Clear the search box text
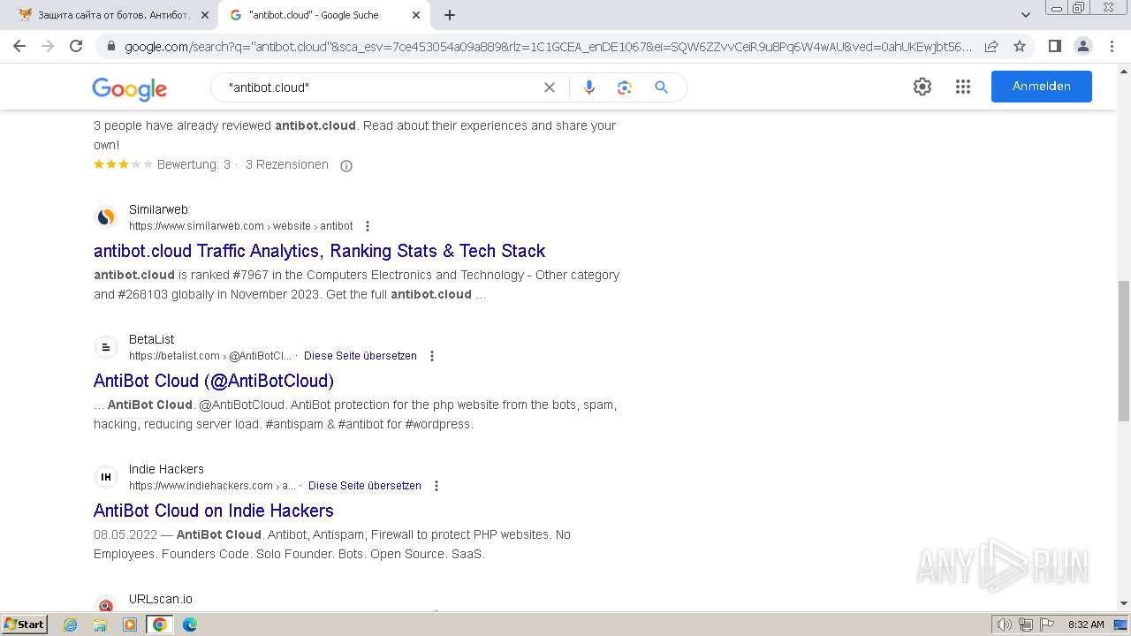This screenshot has width=1131, height=636. pyautogui.click(x=550, y=87)
